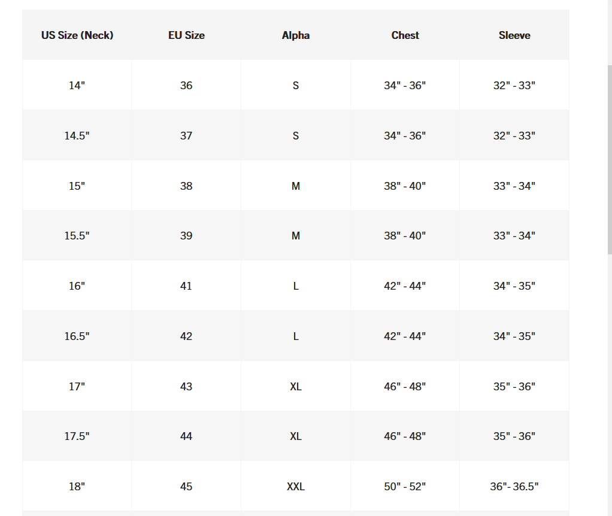Click the 18" neck size cell
Image resolution: width=612 pixels, height=516 pixels.
(x=77, y=487)
